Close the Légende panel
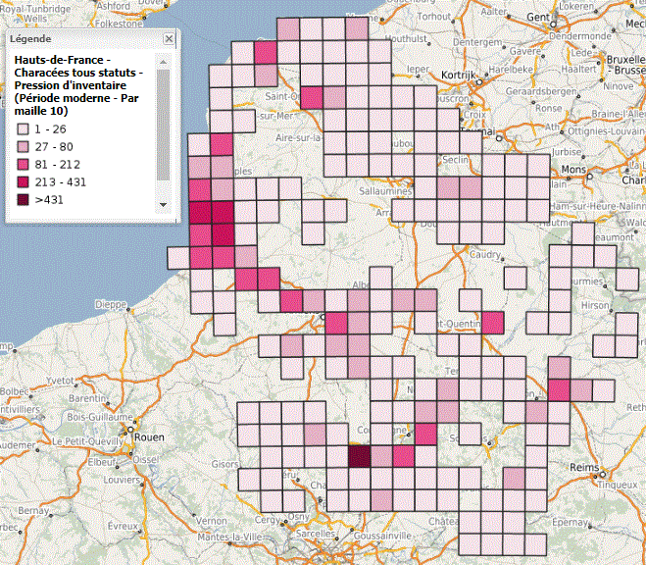The width and height of the screenshot is (646, 565). point(169,39)
